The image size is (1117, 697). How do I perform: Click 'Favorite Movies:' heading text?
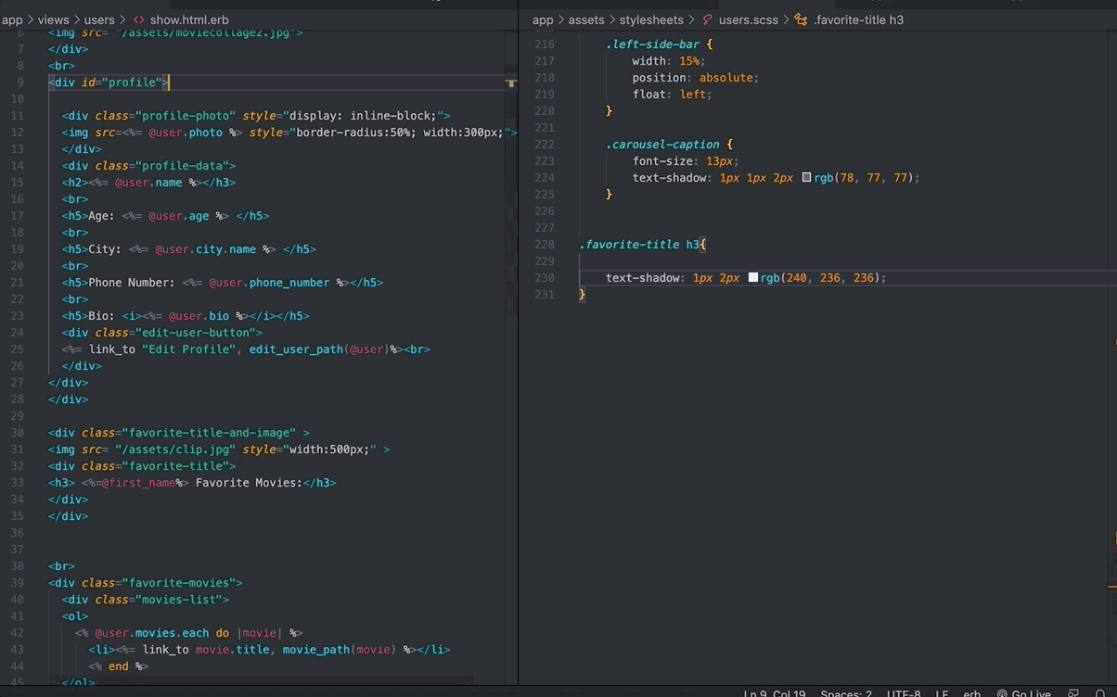pos(249,483)
